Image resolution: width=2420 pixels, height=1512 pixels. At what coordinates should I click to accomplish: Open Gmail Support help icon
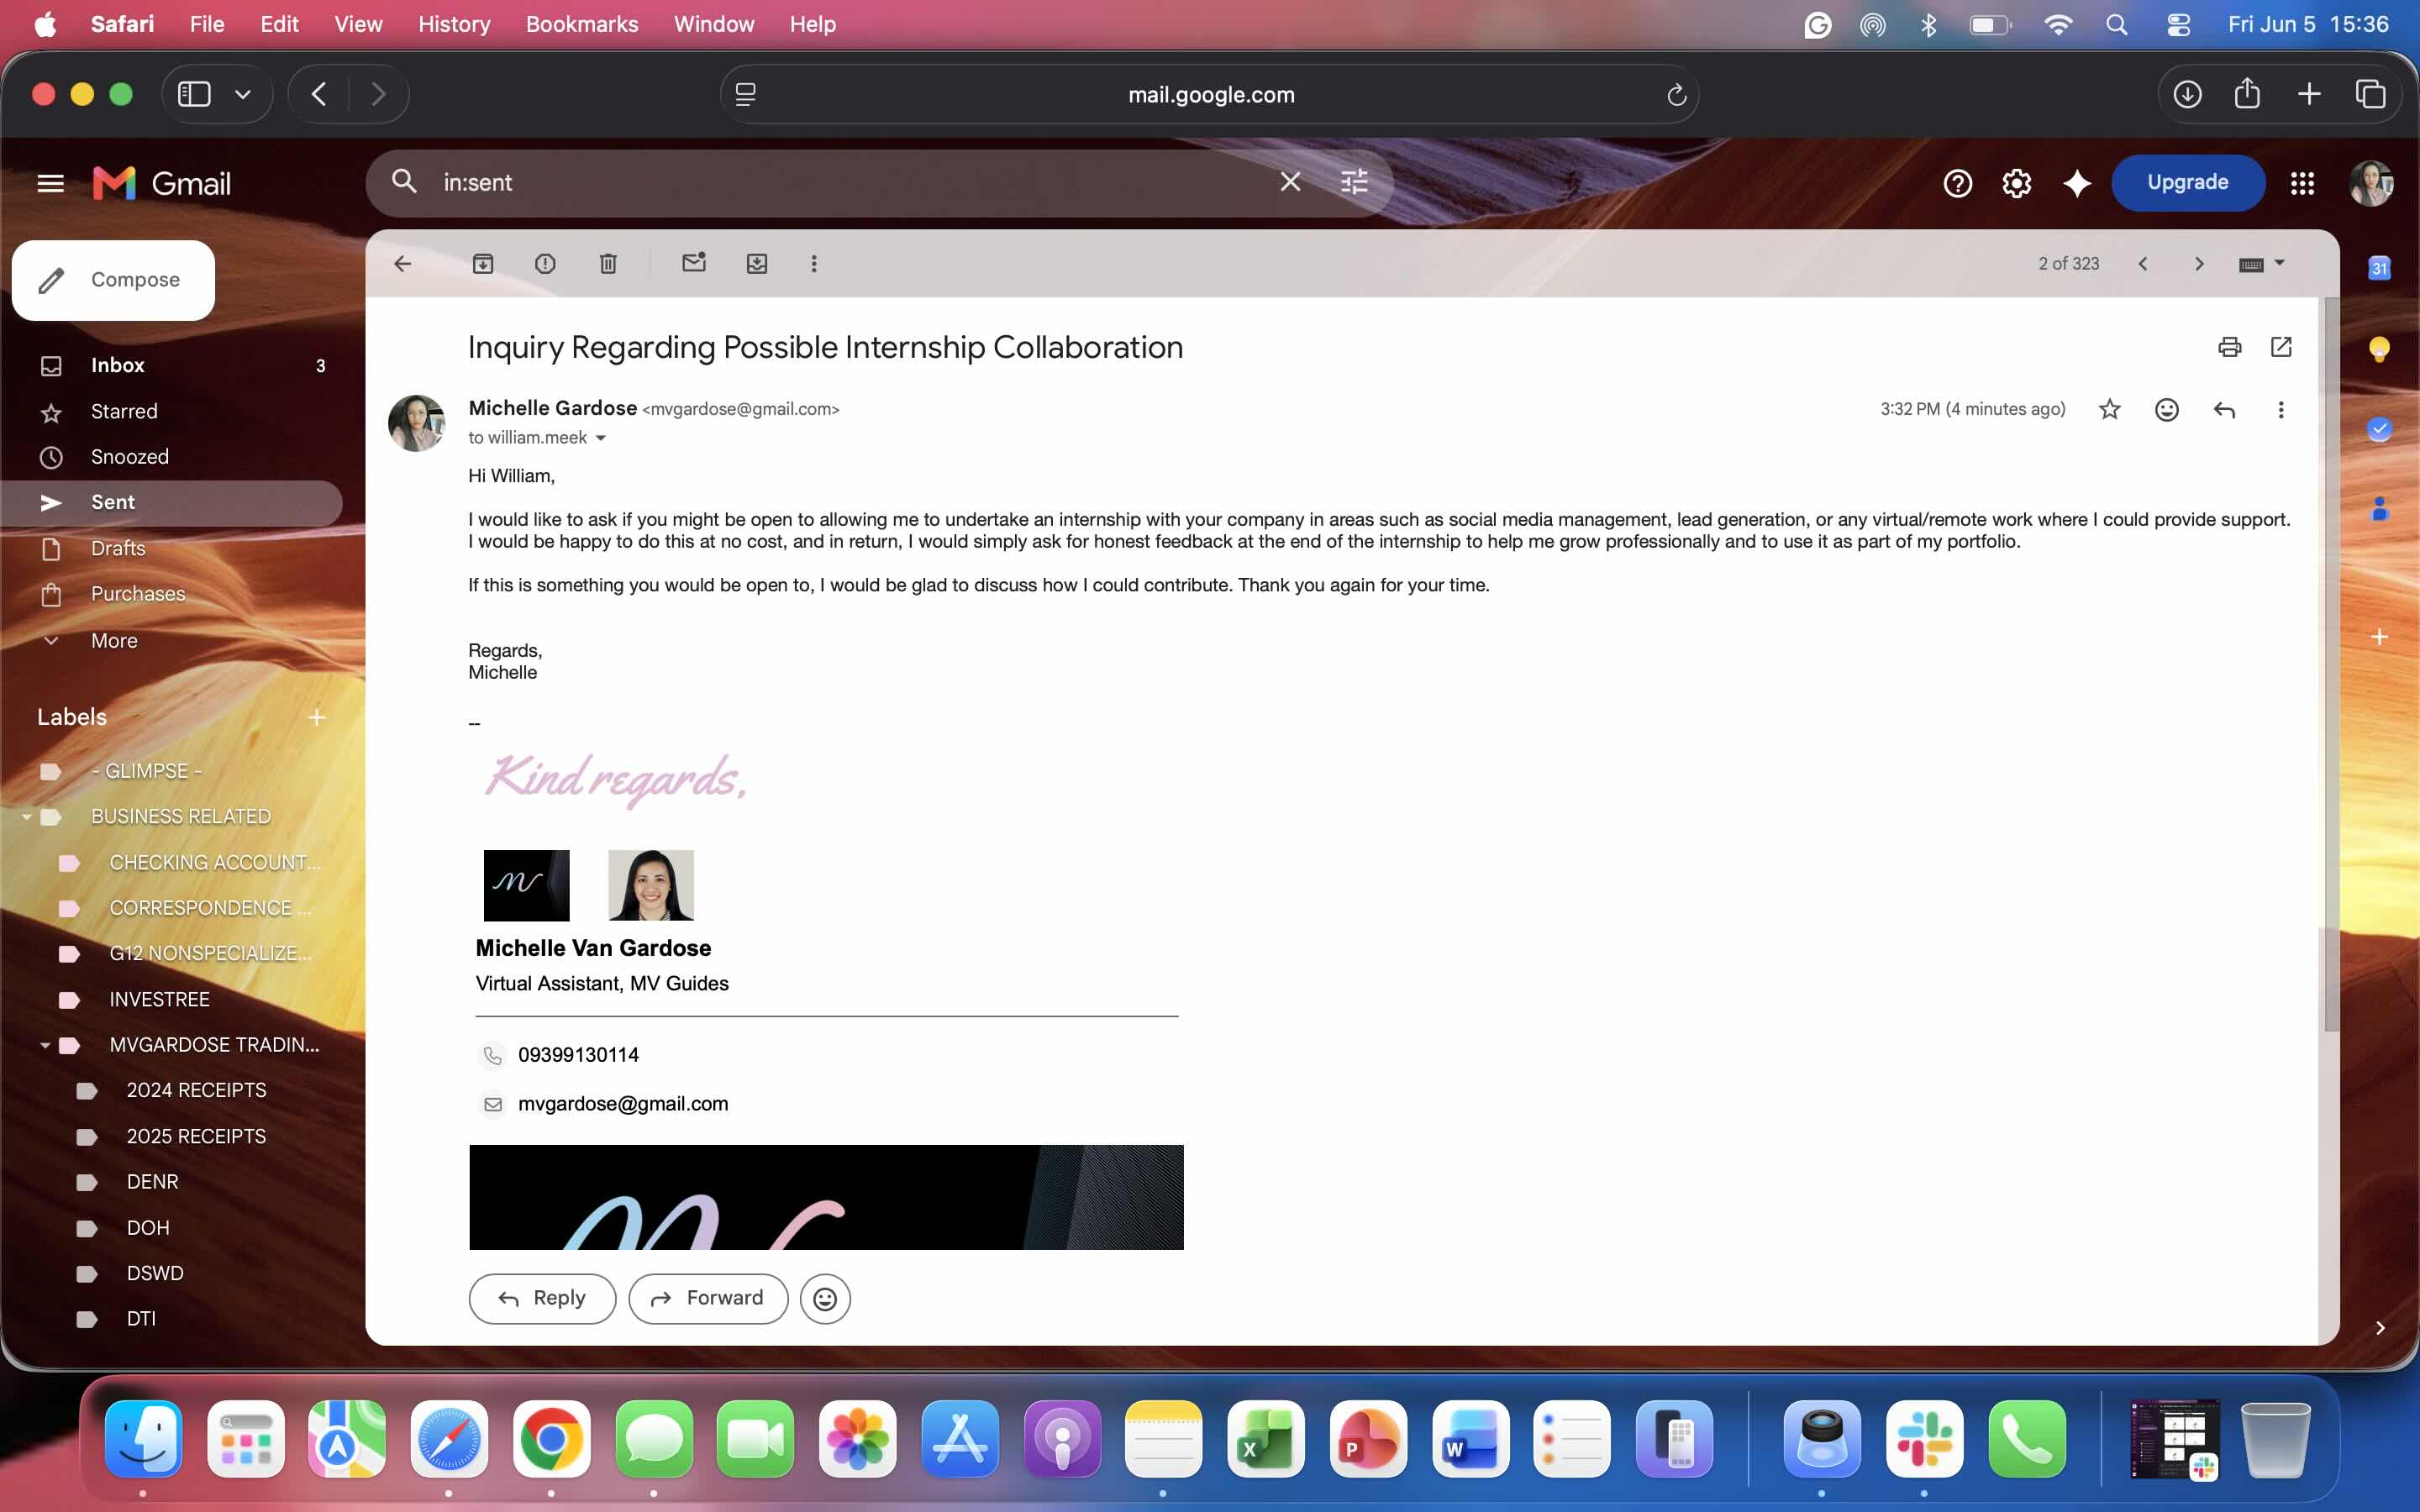1957,183
